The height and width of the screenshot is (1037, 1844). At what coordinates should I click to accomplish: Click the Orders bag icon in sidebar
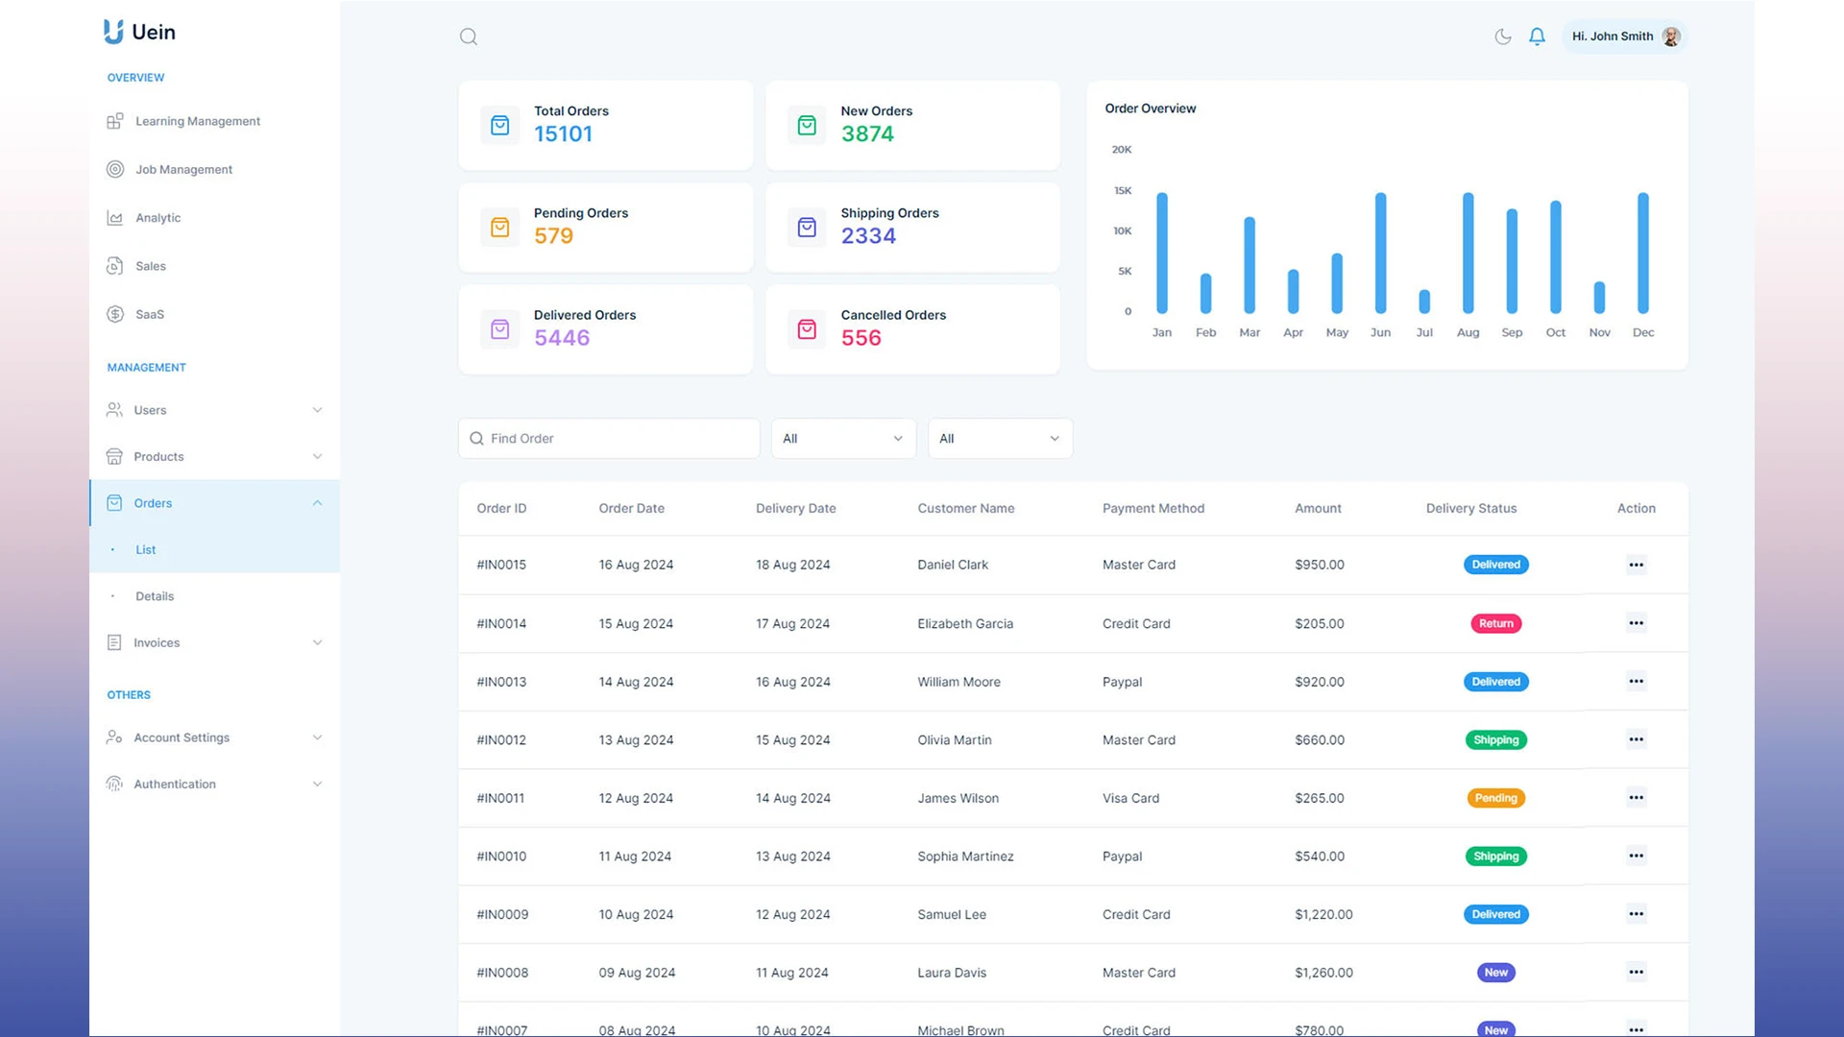[x=114, y=503]
